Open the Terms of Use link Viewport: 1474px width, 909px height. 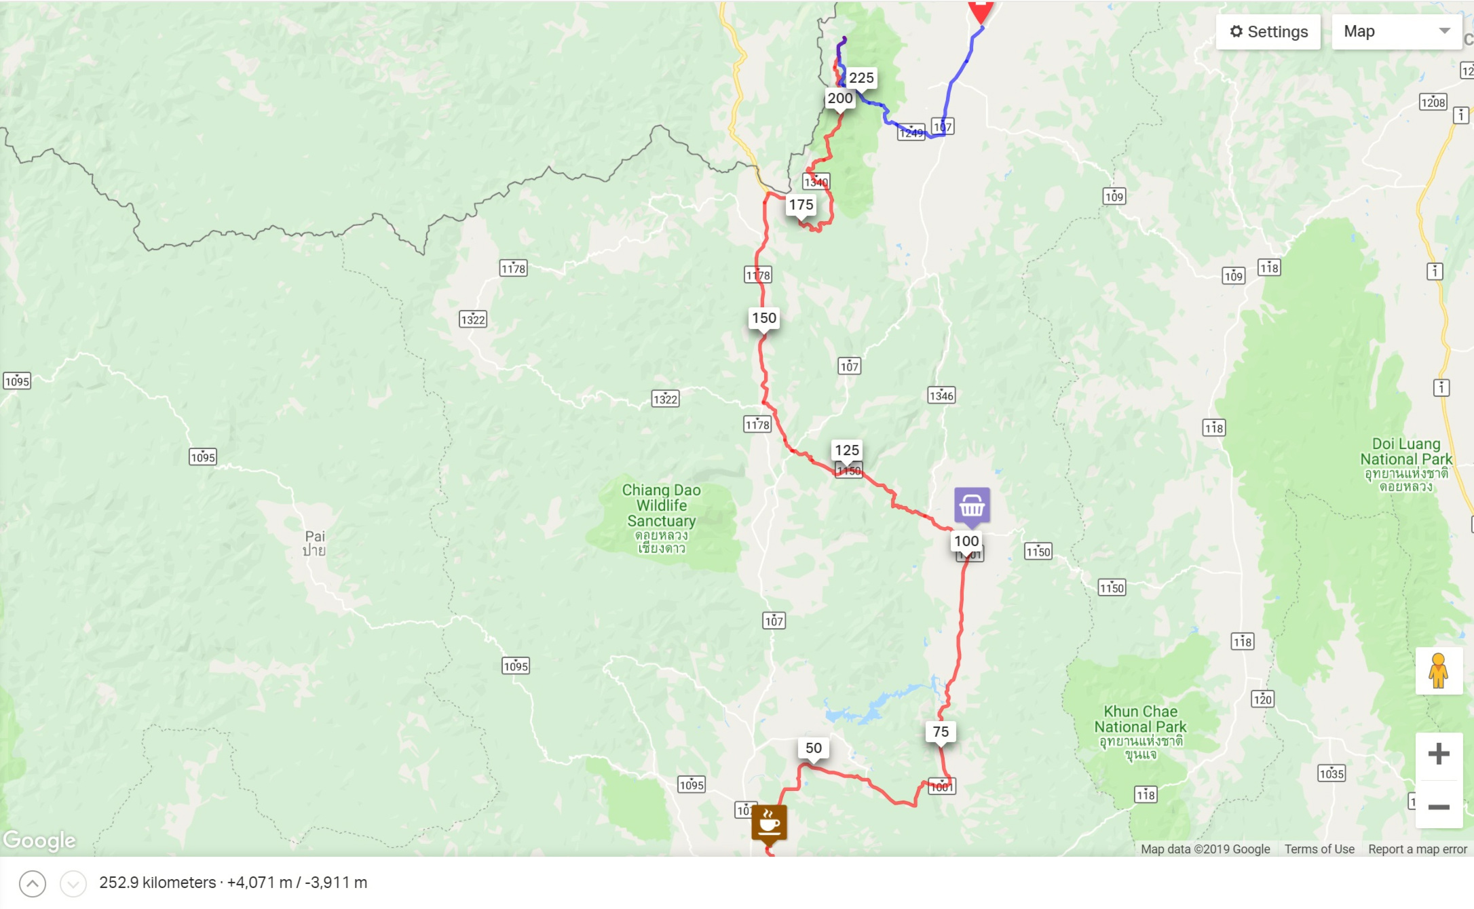pos(1319,849)
